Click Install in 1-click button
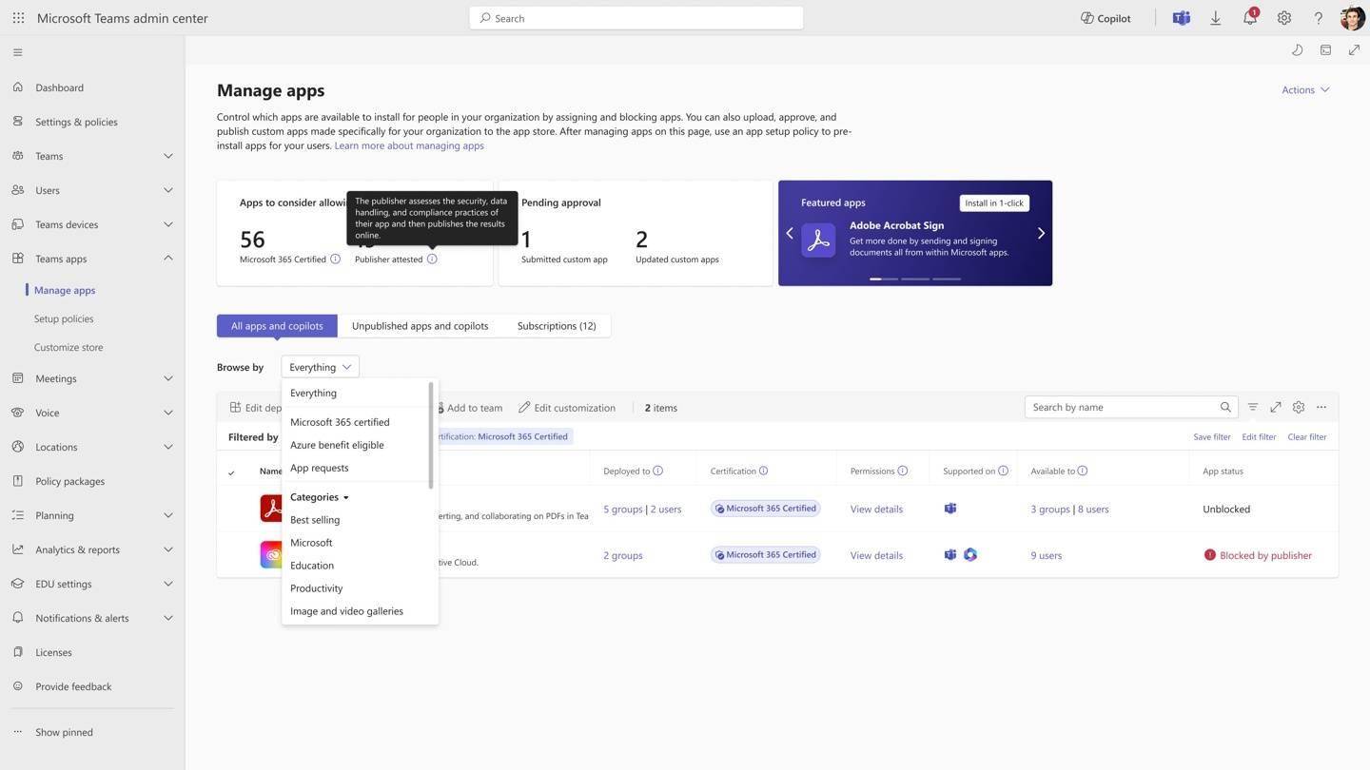 coord(994,202)
